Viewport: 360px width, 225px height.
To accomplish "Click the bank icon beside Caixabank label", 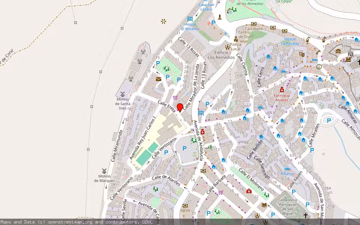I will (x=254, y=24).
